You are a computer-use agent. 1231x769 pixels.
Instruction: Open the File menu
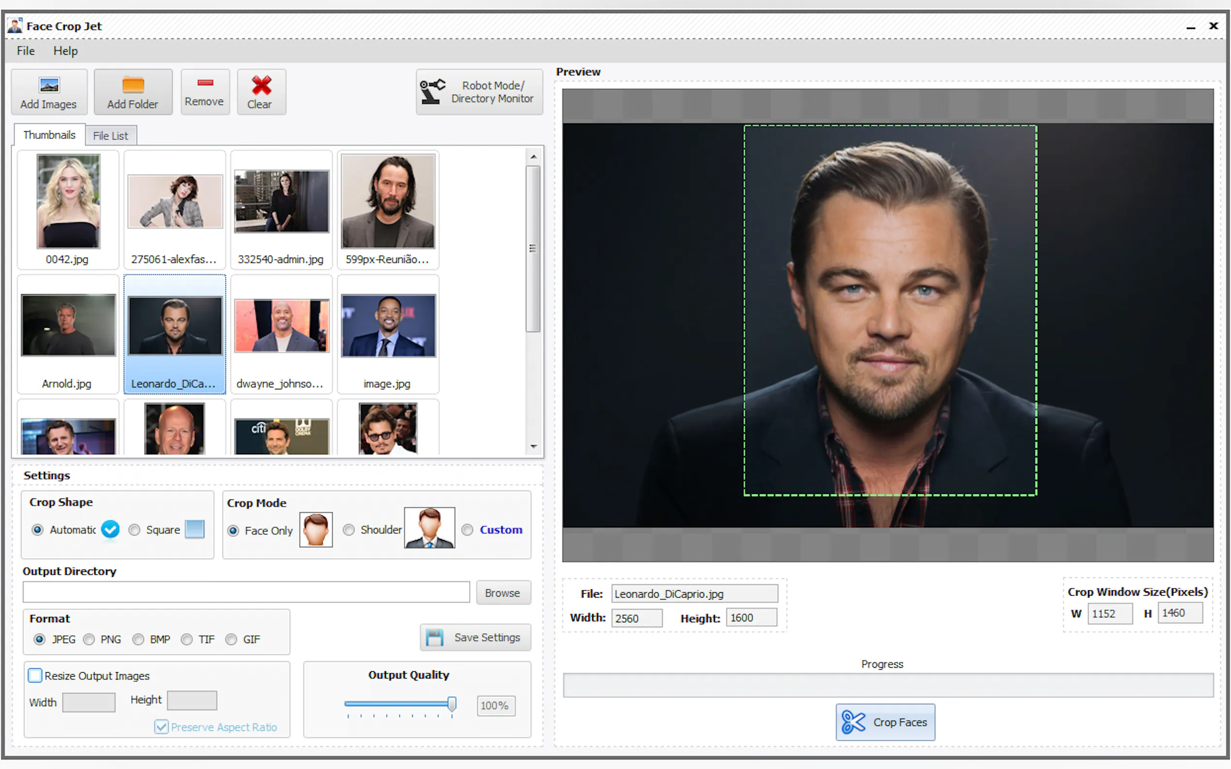[x=26, y=51]
